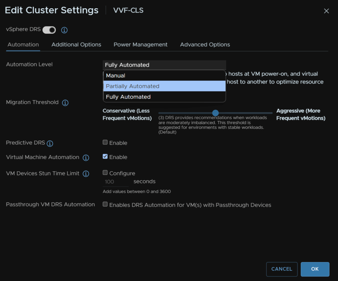Click the stun time seconds input field
Viewport: 338px width, 281px height.
[116, 182]
